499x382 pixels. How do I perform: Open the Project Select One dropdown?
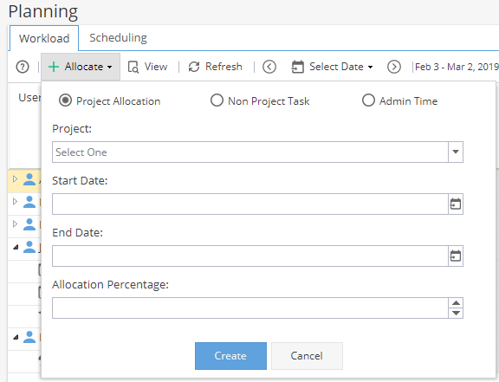click(x=257, y=152)
